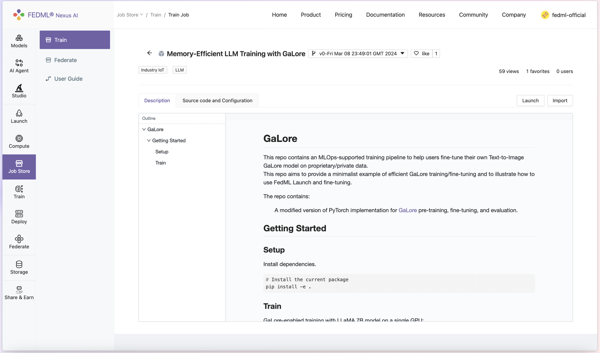600x353 pixels.
Task: Collapse Getting Started outline section
Action: (149, 141)
